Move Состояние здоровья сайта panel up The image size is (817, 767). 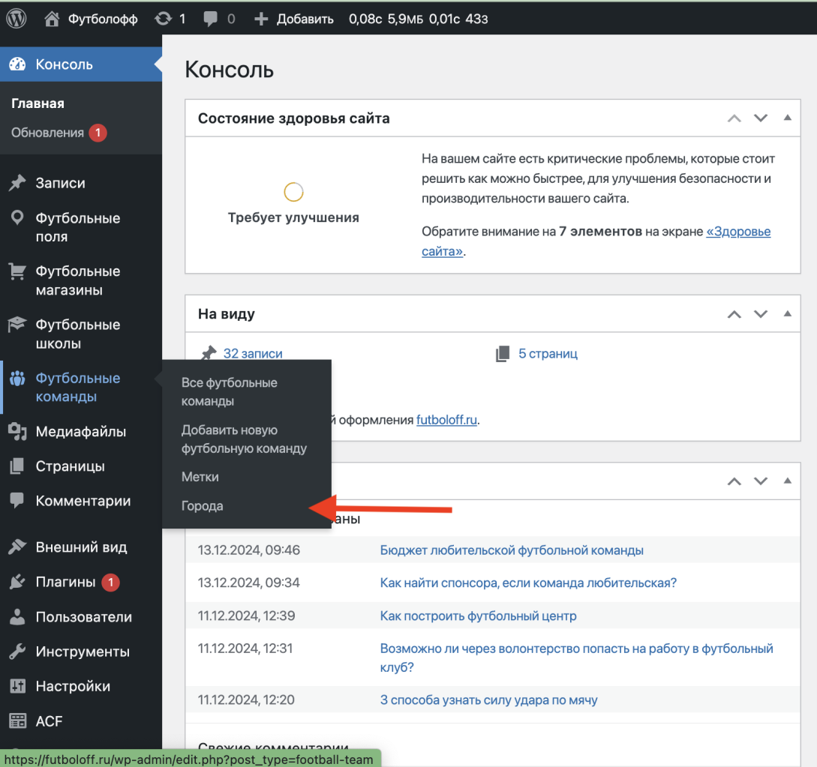[734, 118]
